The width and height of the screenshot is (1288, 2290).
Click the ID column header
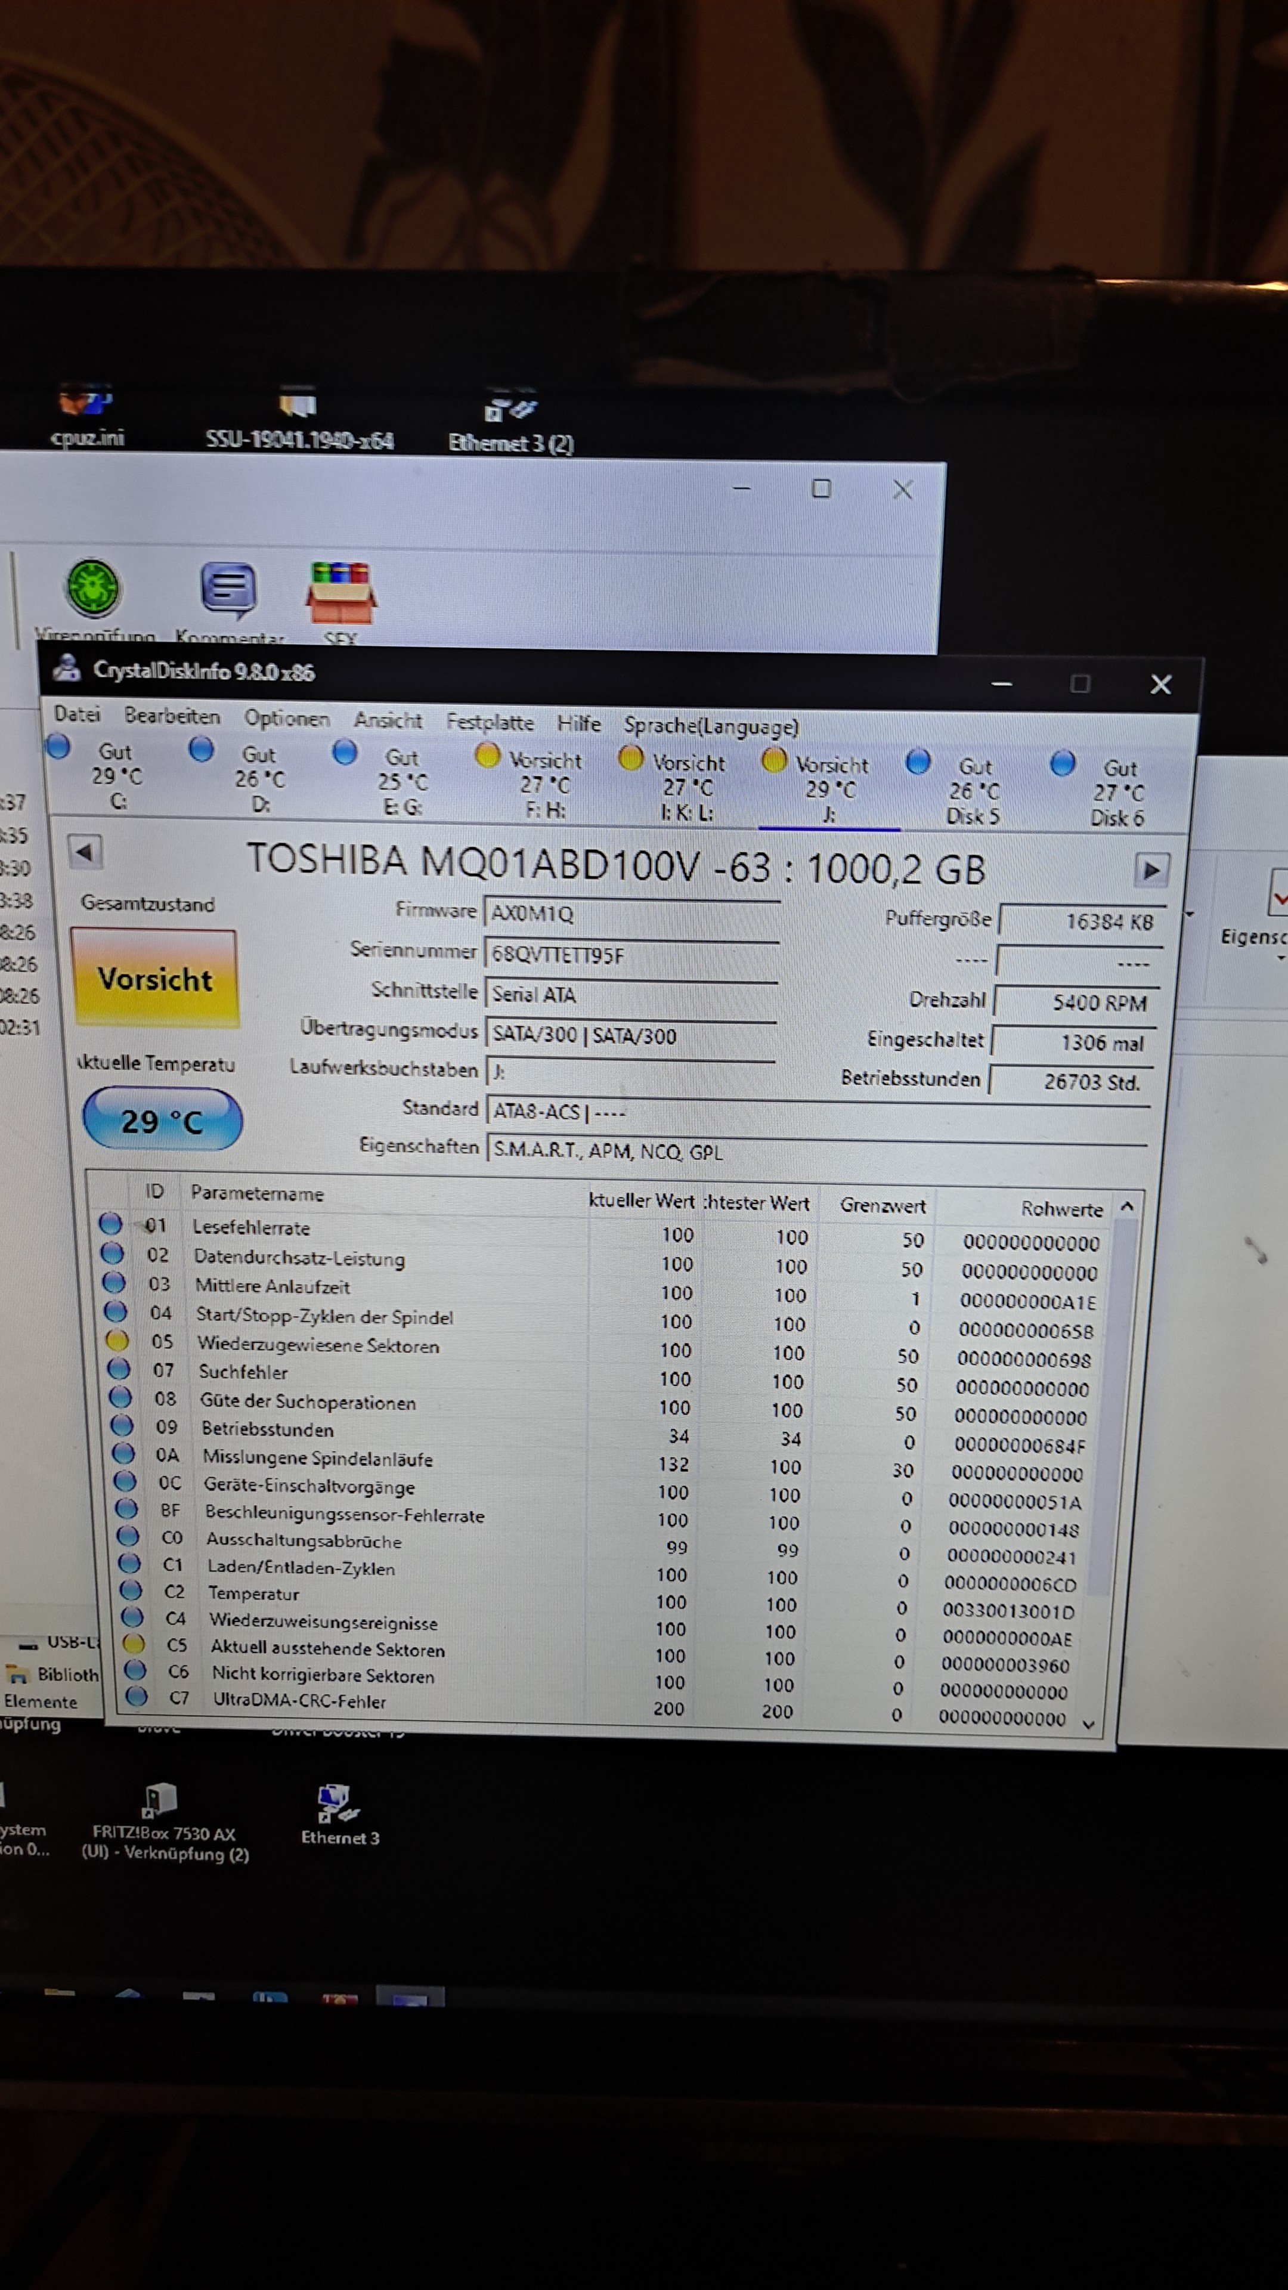(x=154, y=1190)
